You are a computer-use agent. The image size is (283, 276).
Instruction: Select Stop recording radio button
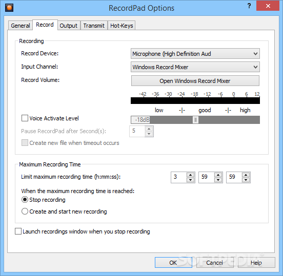[x=25, y=200]
